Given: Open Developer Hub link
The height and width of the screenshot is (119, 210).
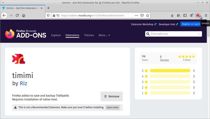Looking at the screenshot, I should pos(168,24).
